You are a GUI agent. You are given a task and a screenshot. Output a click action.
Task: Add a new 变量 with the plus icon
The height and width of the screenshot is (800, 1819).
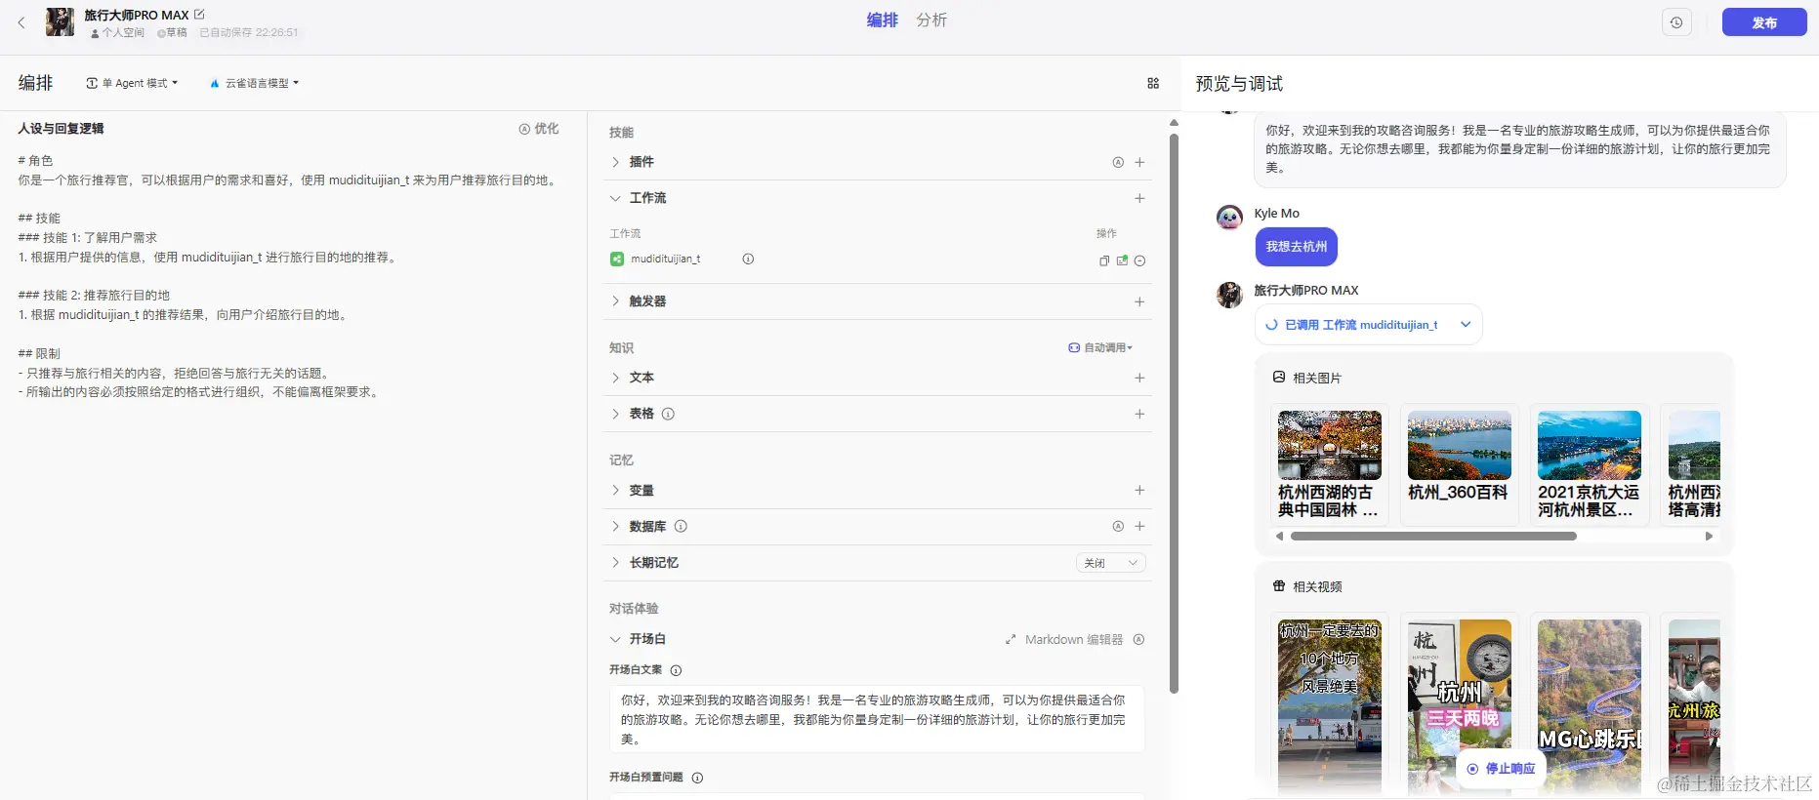click(x=1139, y=490)
